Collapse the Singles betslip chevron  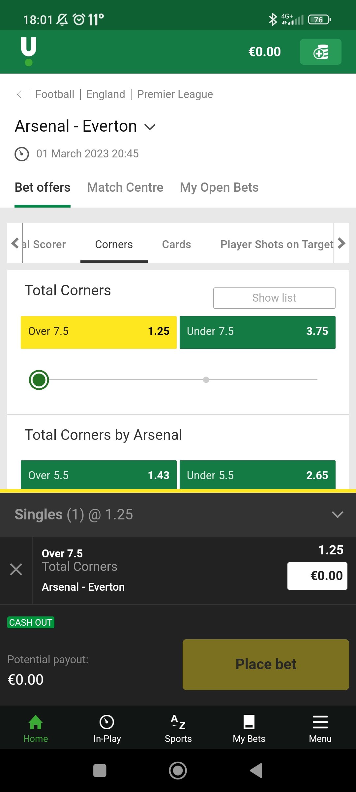click(x=338, y=514)
